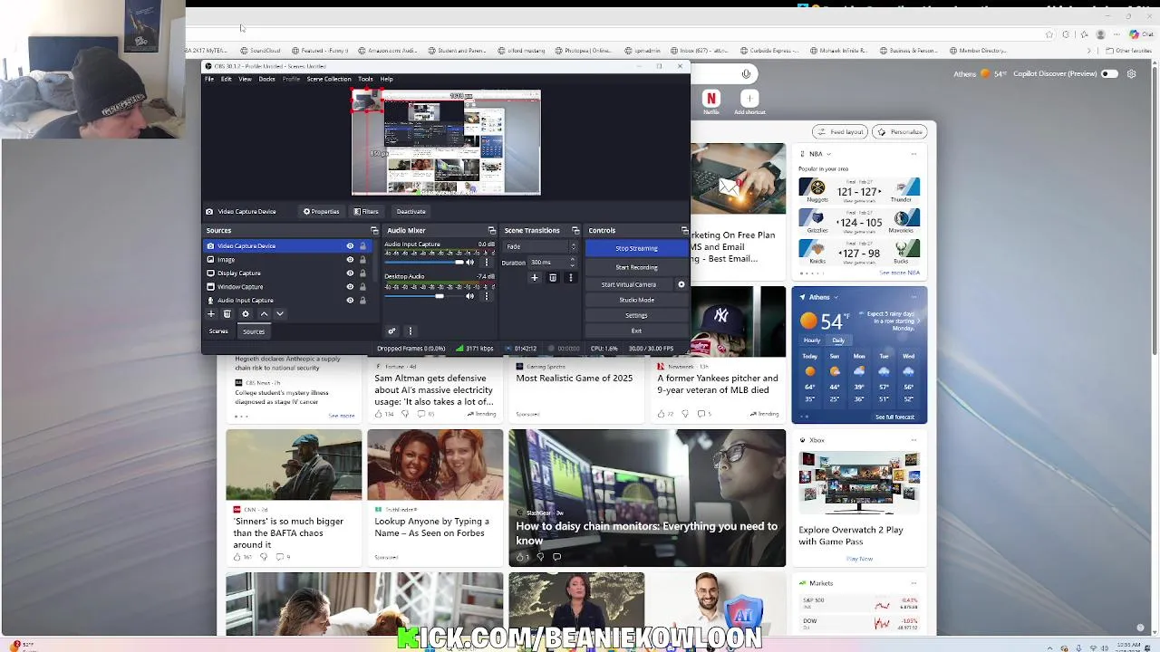Click the Feed layout button
1160x652 pixels.
[841, 132]
